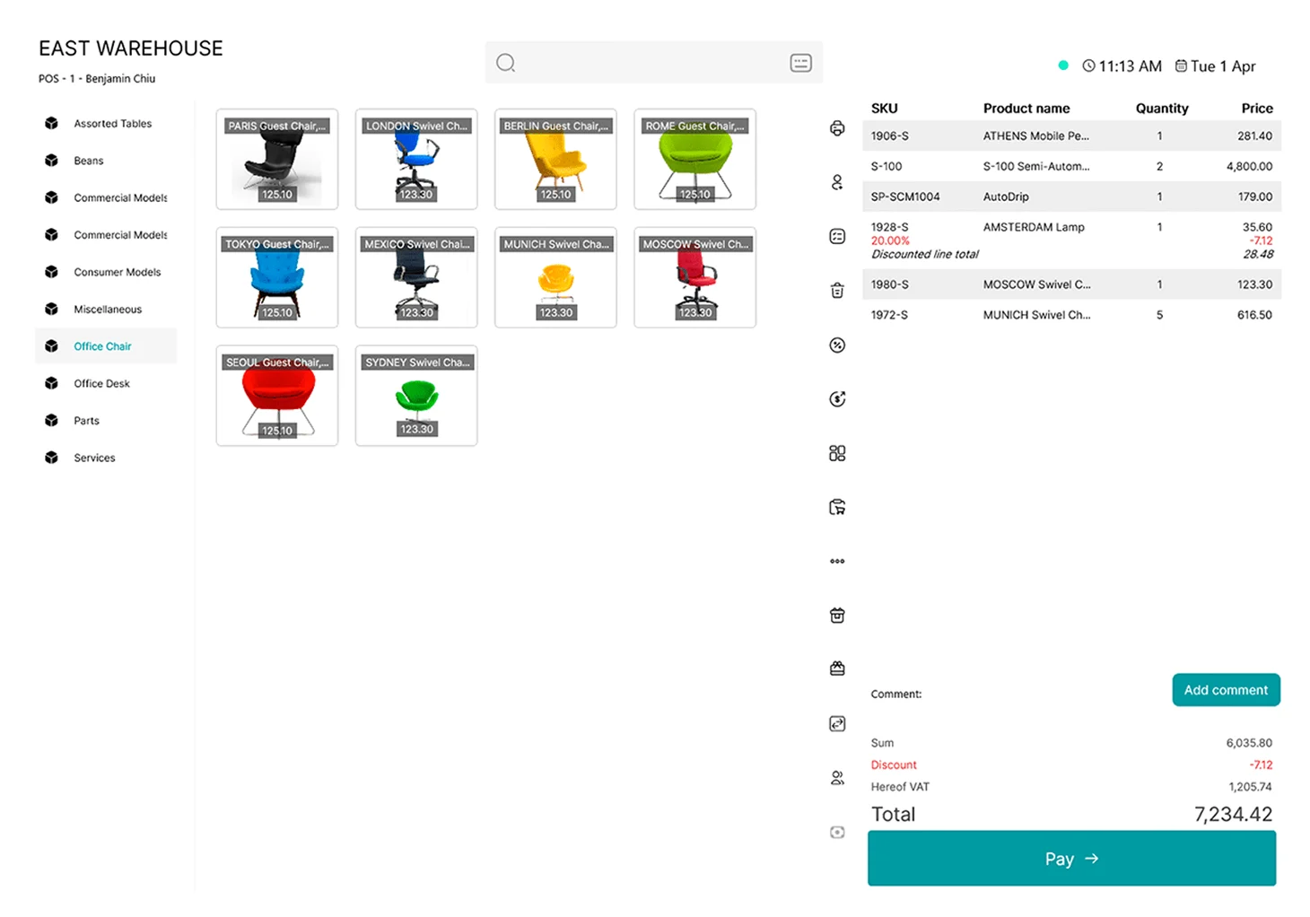The width and height of the screenshot is (1310, 917).
Task: Add the MOSCOW Swivel Chair product tile
Action: 695,277
